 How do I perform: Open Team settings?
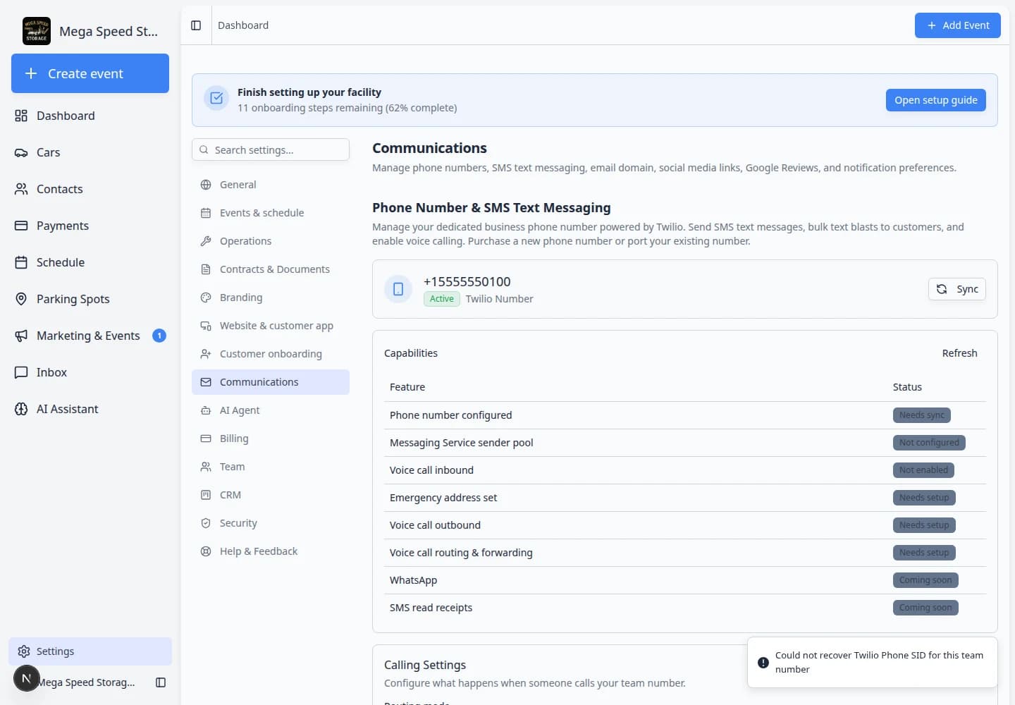271,467
